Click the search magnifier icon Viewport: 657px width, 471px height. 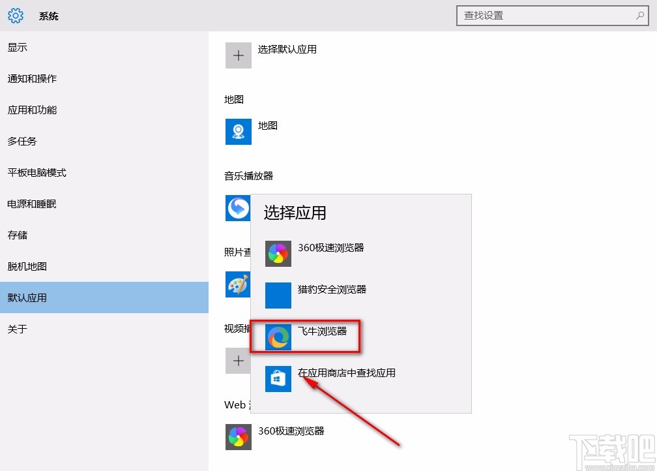(x=640, y=16)
